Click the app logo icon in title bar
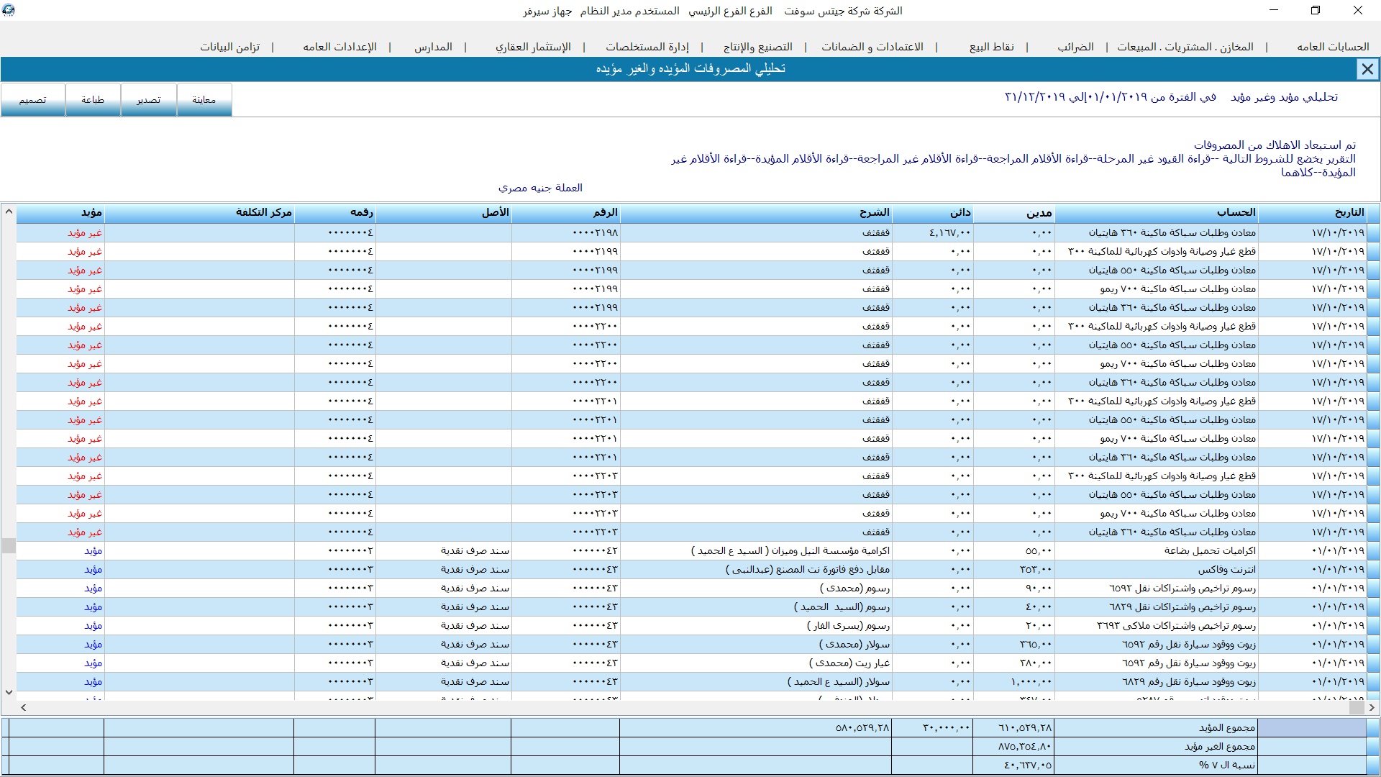The width and height of the screenshot is (1381, 777). pyautogui.click(x=9, y=10)
